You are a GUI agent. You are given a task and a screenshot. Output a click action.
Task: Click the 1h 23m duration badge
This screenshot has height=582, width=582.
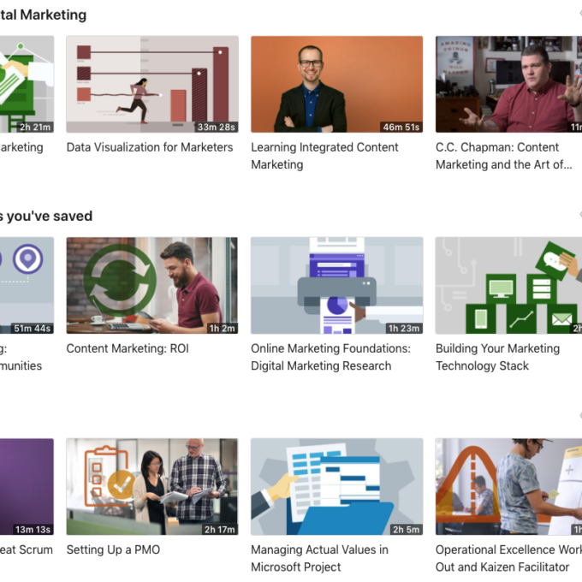click(403, 328)
